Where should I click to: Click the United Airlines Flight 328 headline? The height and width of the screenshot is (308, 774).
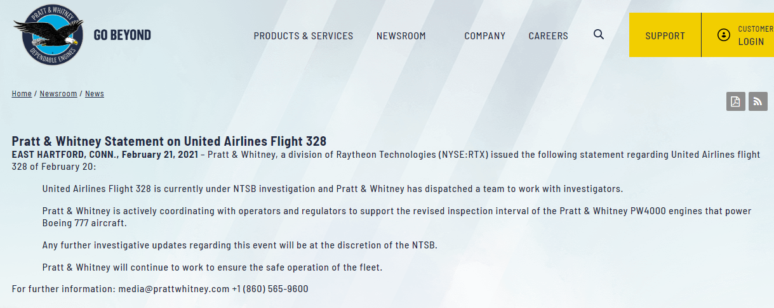point(169,141)
